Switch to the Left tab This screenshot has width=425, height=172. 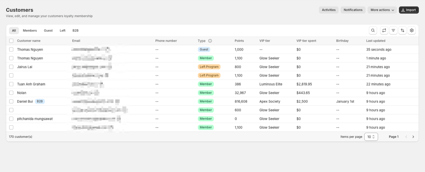[x=63, y=31]
